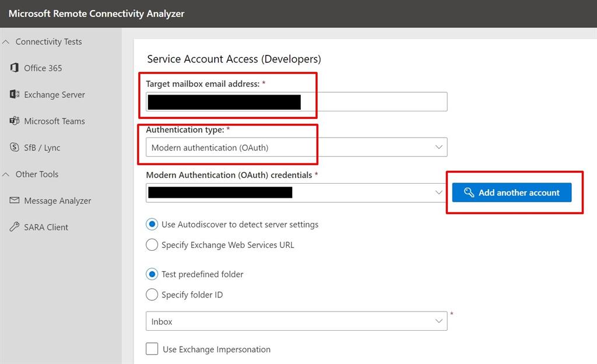Select Specify Exchange Web Services URL option

(152, 245)
